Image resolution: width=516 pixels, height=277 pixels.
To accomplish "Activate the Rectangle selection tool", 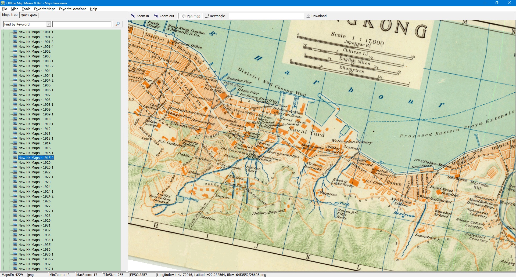I will click(x=207, y=16).
